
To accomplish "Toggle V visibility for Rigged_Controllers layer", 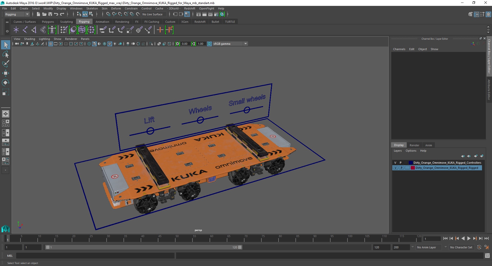I will click(x=395, y=163).
